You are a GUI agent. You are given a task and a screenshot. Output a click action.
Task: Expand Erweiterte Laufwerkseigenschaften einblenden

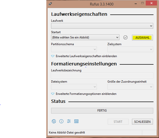84,56
